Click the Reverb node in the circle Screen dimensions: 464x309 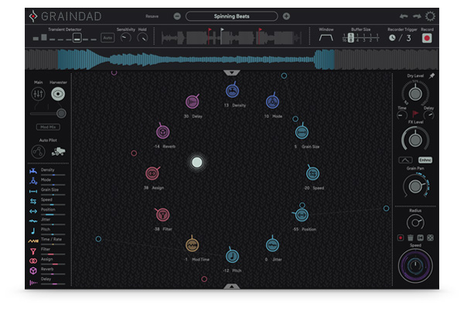(x=163, y=132)
